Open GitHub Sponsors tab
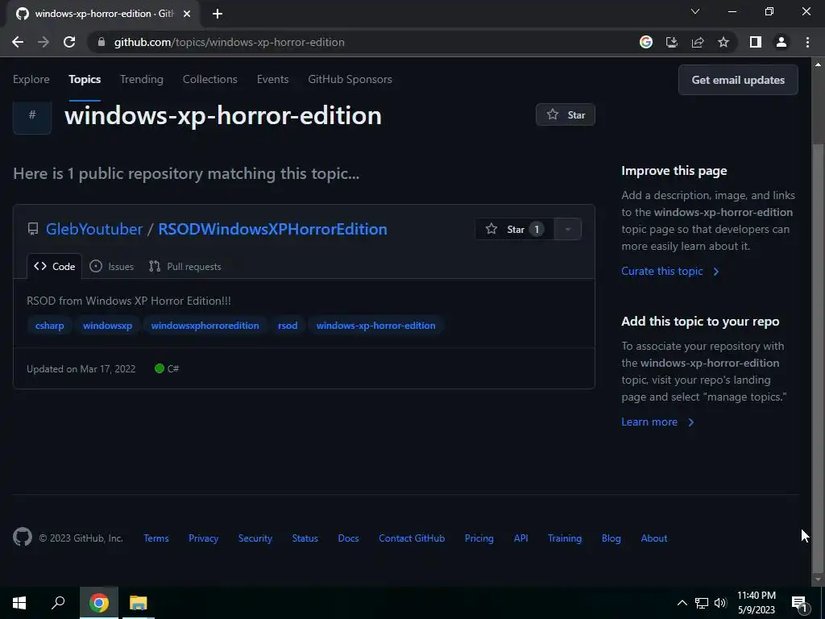 [350, 80]
